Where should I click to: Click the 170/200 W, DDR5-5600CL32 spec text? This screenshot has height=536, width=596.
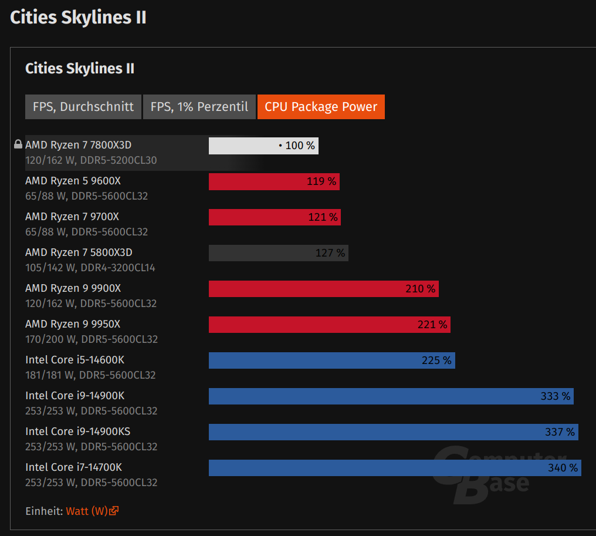click(92, 339)
